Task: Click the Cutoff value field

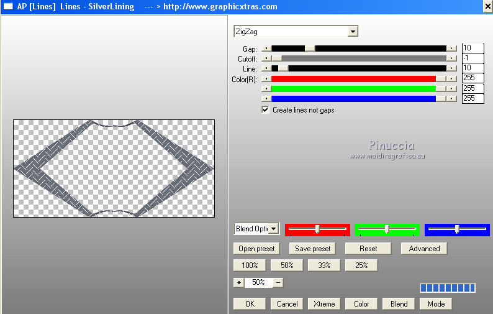Action: [x=473, y=58]
